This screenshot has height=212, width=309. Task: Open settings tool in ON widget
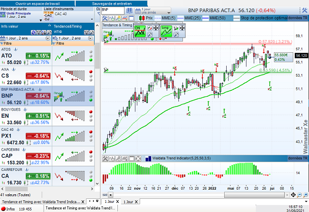pyautogui.click(x=150, y=34)
